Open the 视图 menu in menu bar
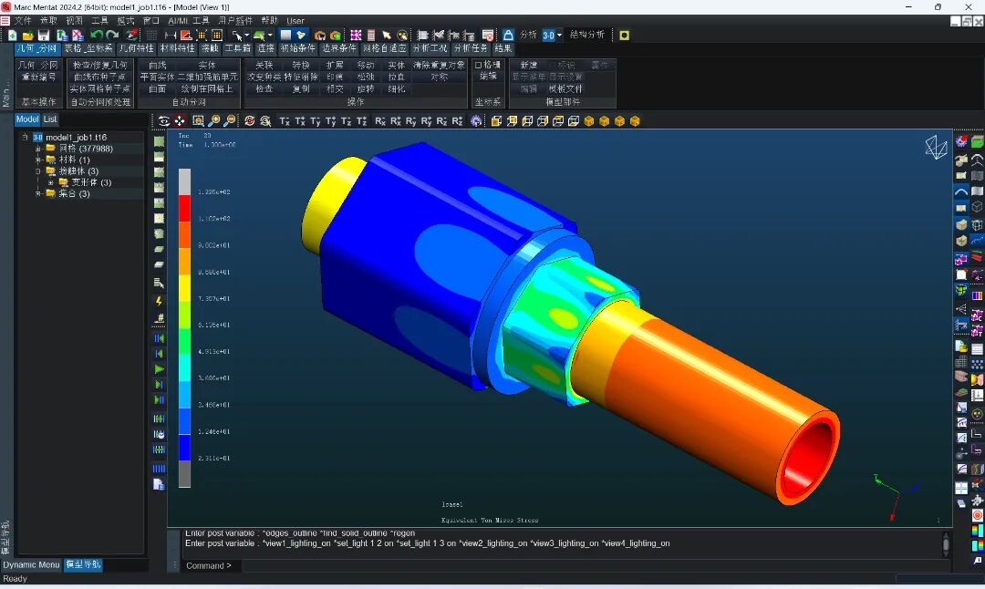The height and width of the screenshot is (589, 985). (74, 21)
